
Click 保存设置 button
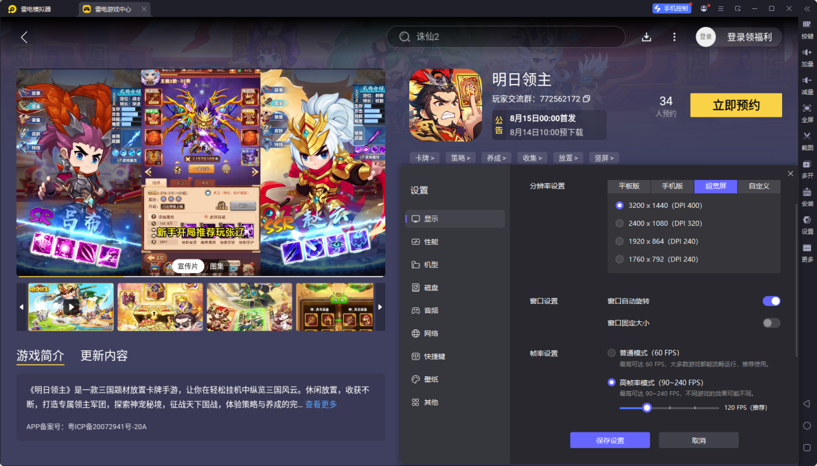coord(610,440)
